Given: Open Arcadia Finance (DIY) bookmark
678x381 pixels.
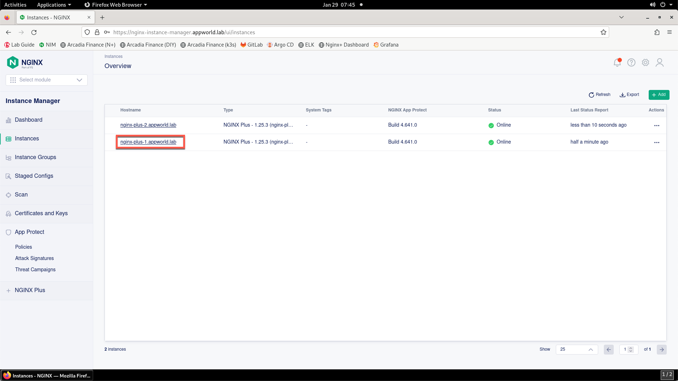Looking at the screenshot, I should click(148, 45).
